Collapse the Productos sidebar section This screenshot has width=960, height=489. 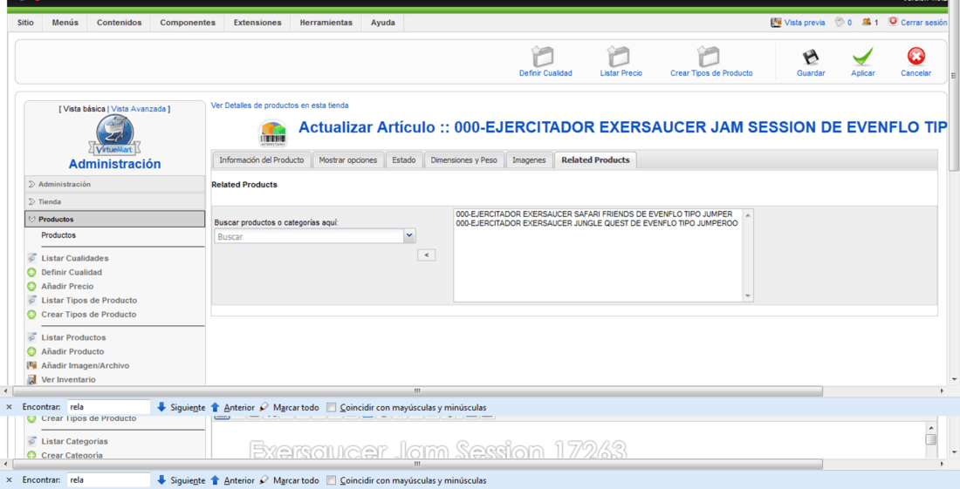tap(114, 220)
